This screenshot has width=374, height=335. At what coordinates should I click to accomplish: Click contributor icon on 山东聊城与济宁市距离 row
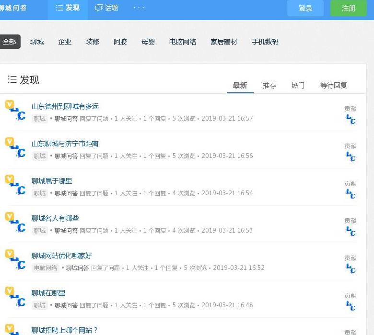click(351, 156)
